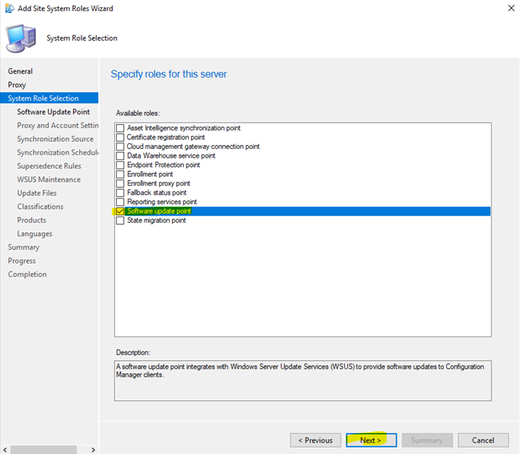
Task: Open the Proxy step in sidebar
Action: [17, 85]
